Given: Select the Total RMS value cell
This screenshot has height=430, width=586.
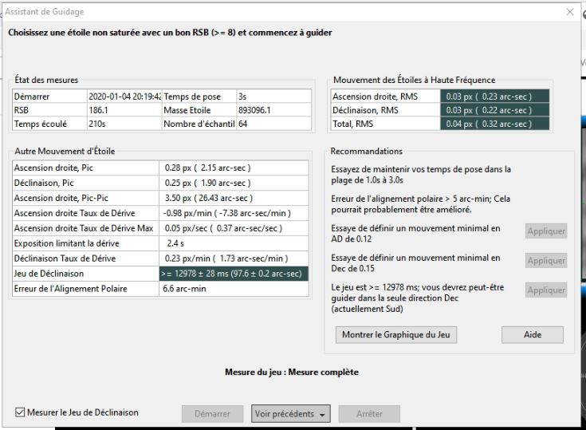Looking at the screenshot, I should point(486,124).
